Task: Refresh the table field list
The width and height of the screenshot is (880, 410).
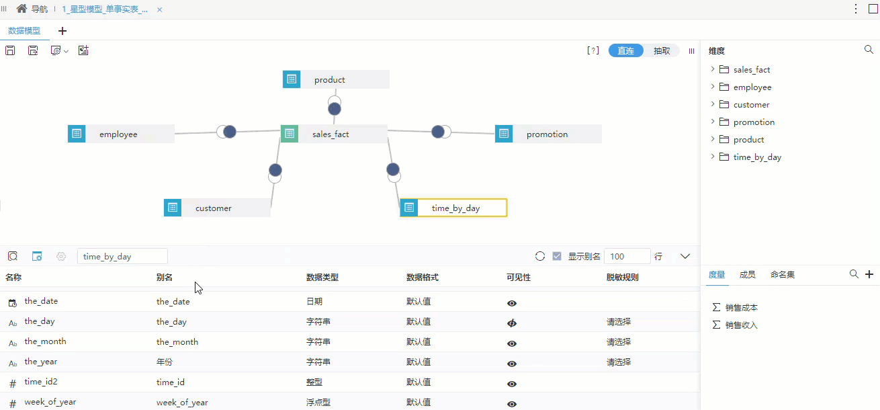Action: pos(540,256)
